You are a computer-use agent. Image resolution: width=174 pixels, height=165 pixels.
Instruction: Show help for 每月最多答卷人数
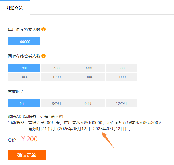click(43, 29)
